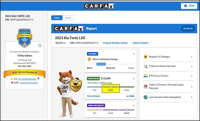Expand Types of Owners row
This screenshot has height=121, width=200.
[168, 87]
